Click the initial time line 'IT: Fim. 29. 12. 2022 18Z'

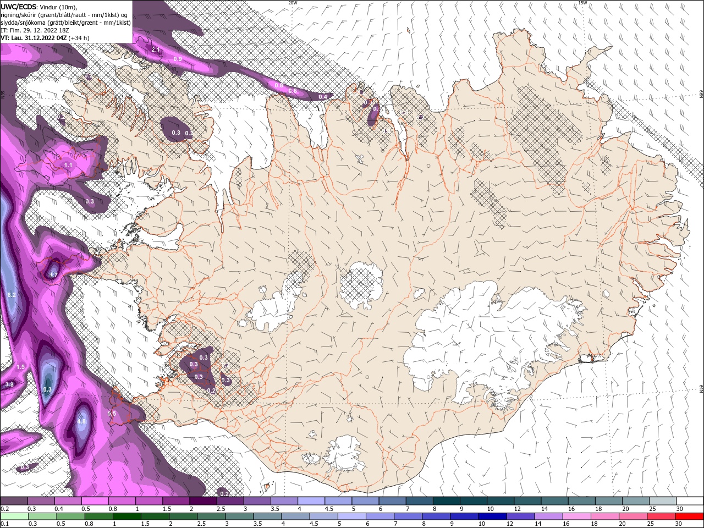pyautogui.click(x=35, y=30)
